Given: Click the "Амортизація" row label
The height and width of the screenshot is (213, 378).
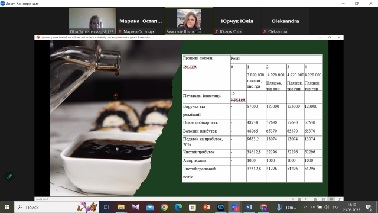Looking at the screenshot, I should (194, 160).
